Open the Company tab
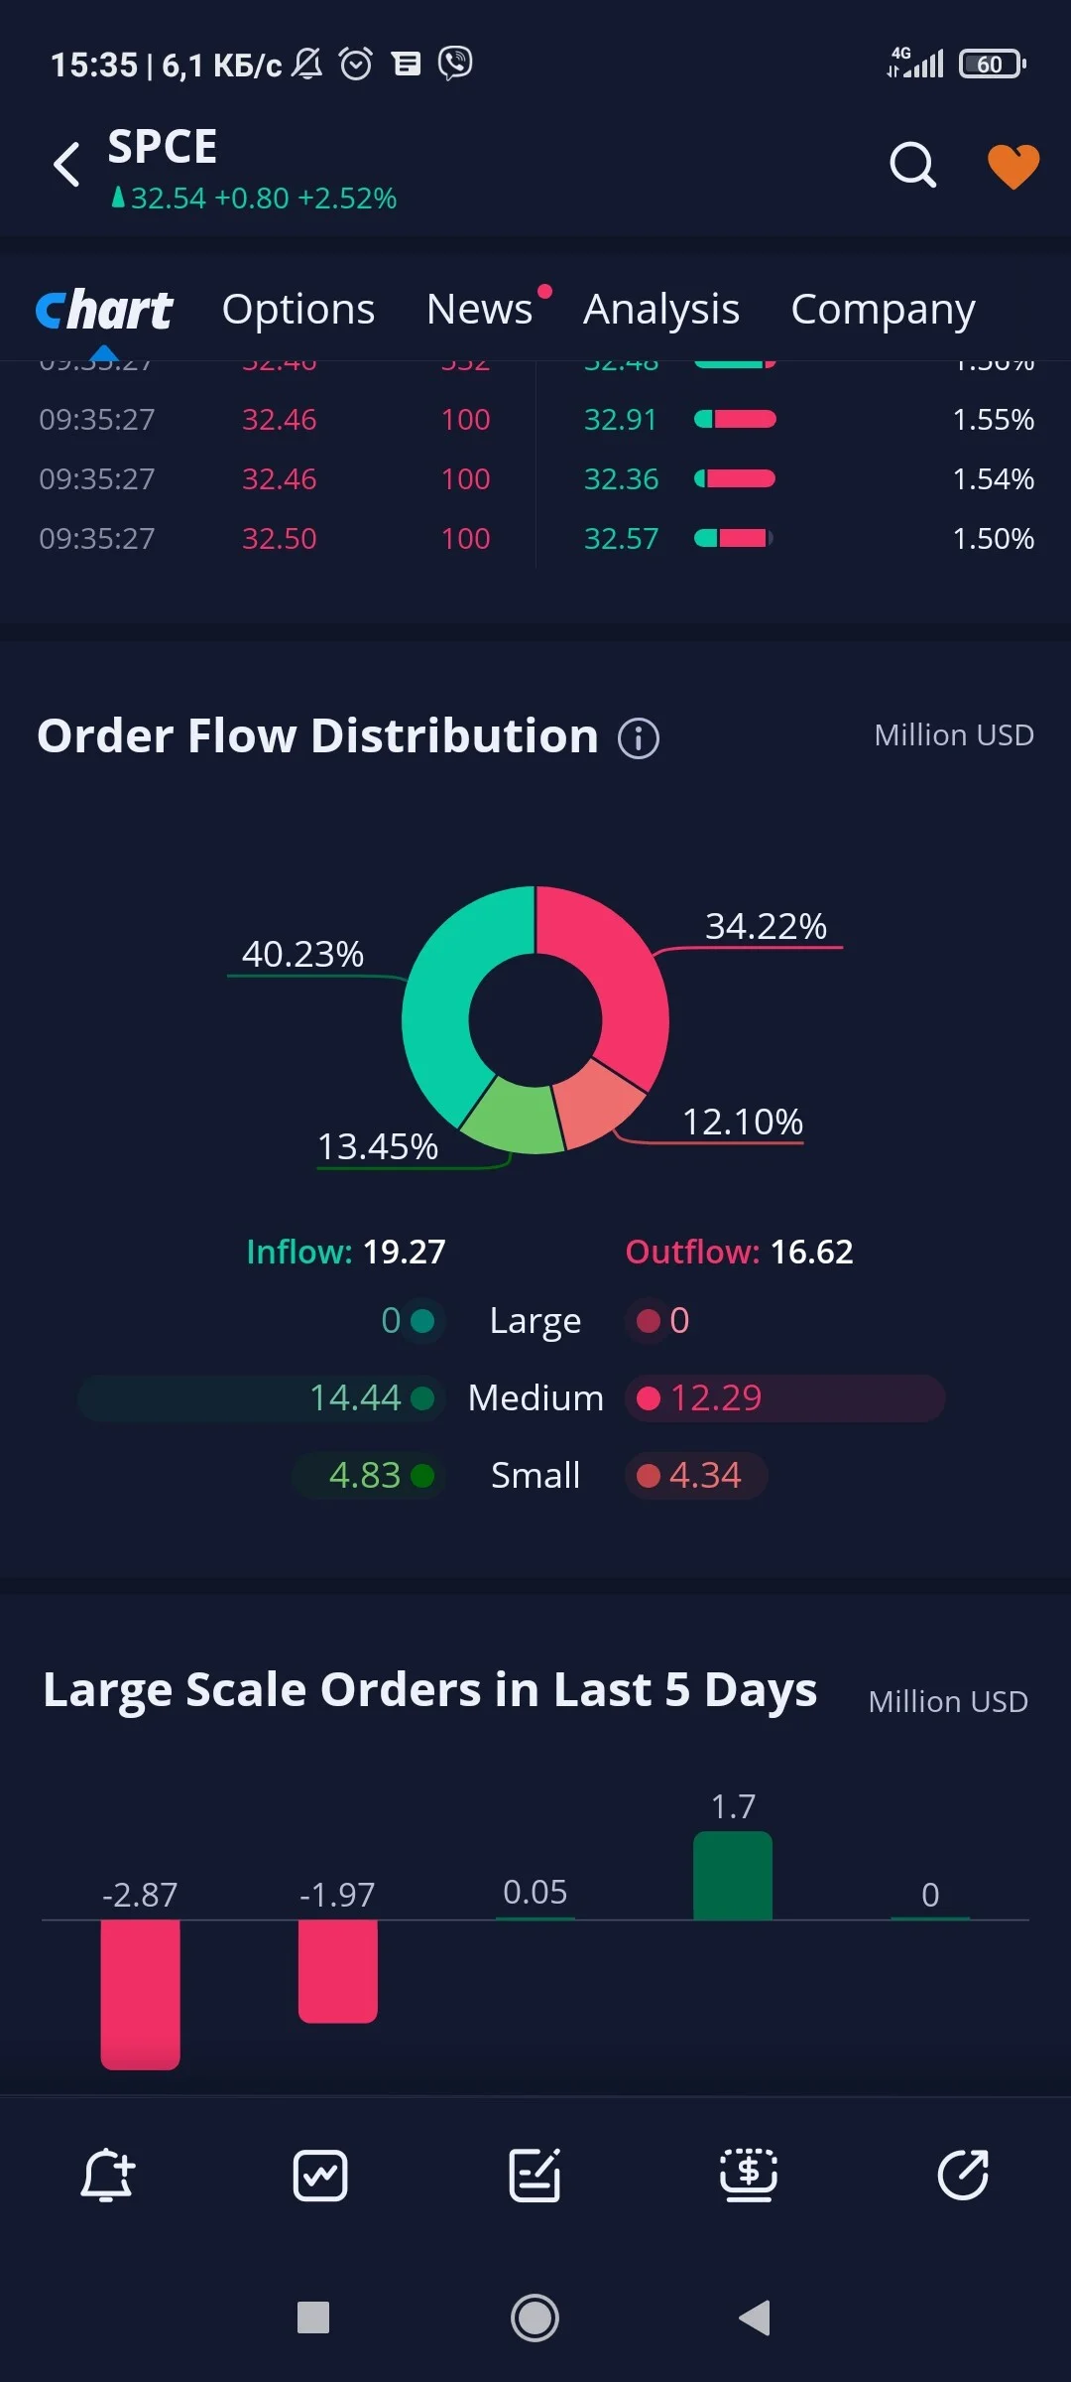 click(x=883, y=310)
